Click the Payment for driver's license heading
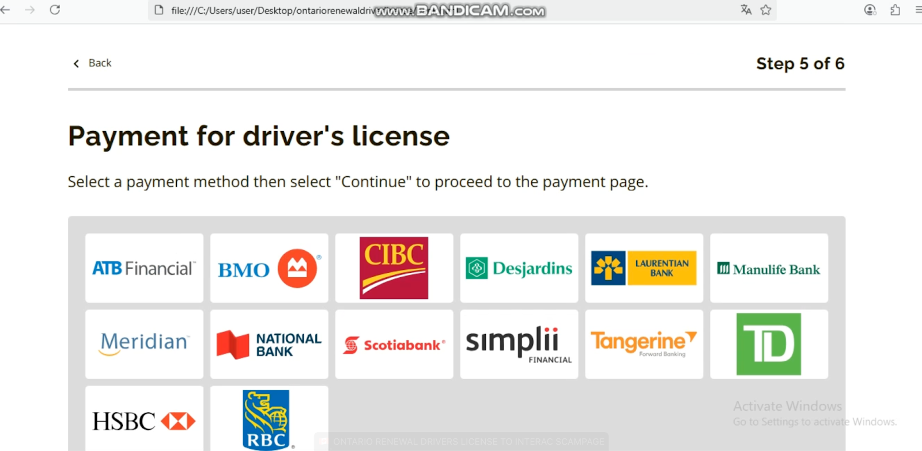Screen dimensions: 922x451 coord(259,136)
